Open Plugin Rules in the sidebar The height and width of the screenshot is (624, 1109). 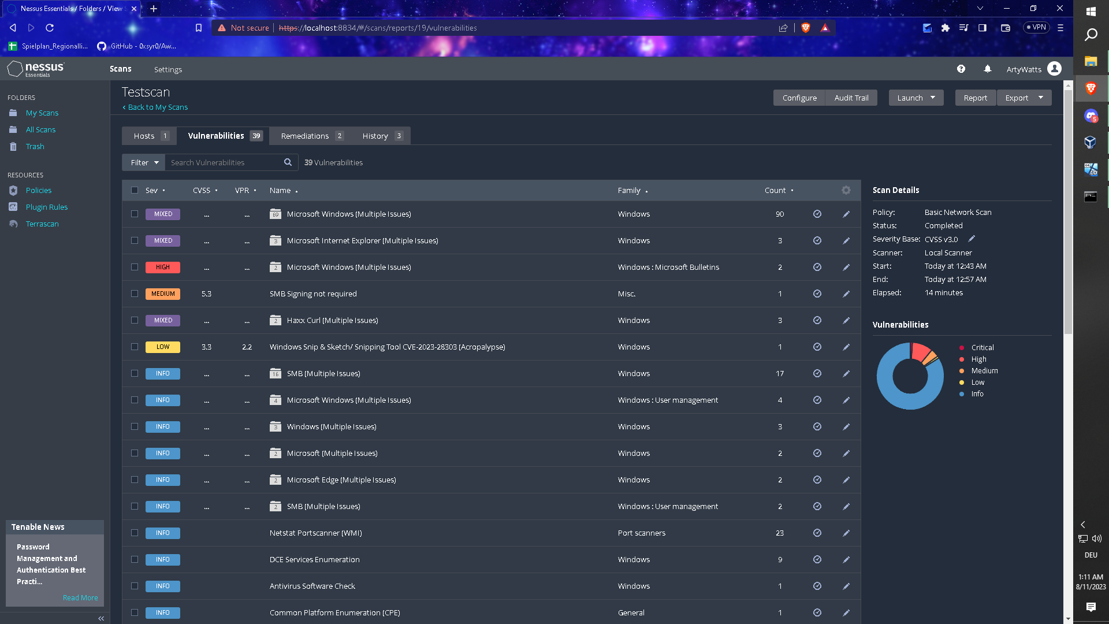click(x=46, y=207)
